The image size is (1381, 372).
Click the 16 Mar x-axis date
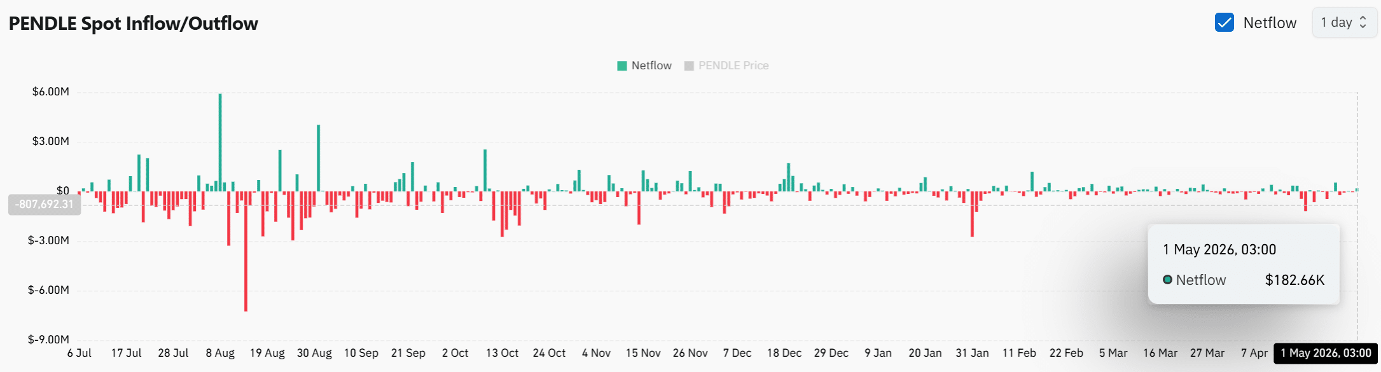pyautogui.click(x=1160, y=353)
